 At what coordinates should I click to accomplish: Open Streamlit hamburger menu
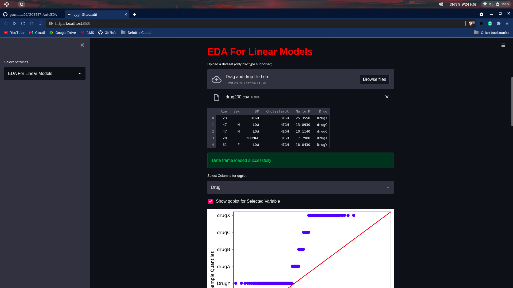pyautogui.click(x=503, y=45)
